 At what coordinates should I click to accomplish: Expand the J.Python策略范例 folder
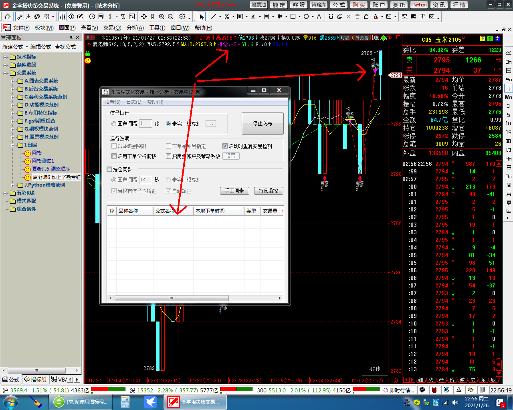(x=13, y=185)
